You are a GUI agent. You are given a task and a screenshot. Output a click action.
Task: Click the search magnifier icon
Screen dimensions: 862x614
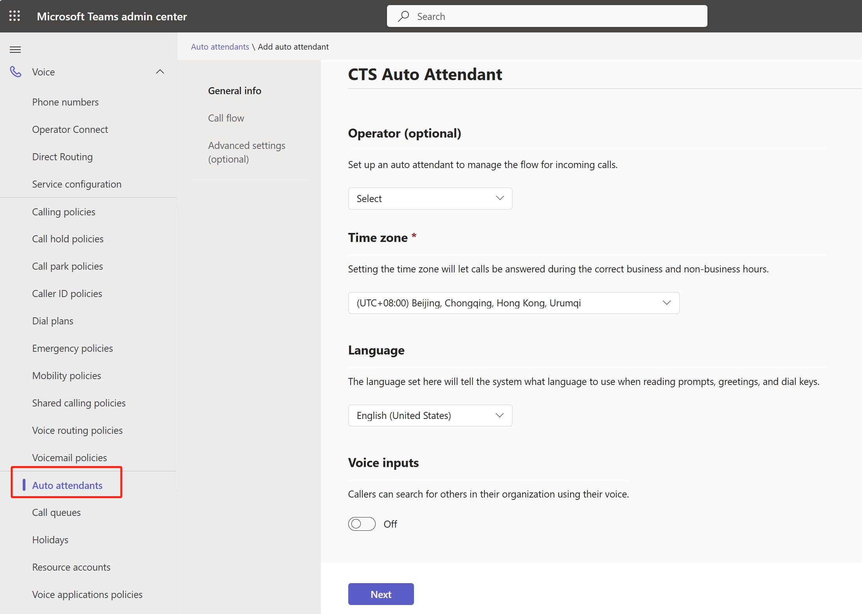click(x=403, y=16)
